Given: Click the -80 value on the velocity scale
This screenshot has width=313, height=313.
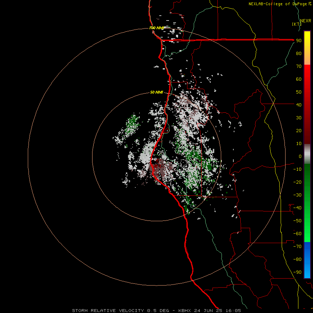Looking at the screenshot, I should pyautogui.click(x=297, y=259).
